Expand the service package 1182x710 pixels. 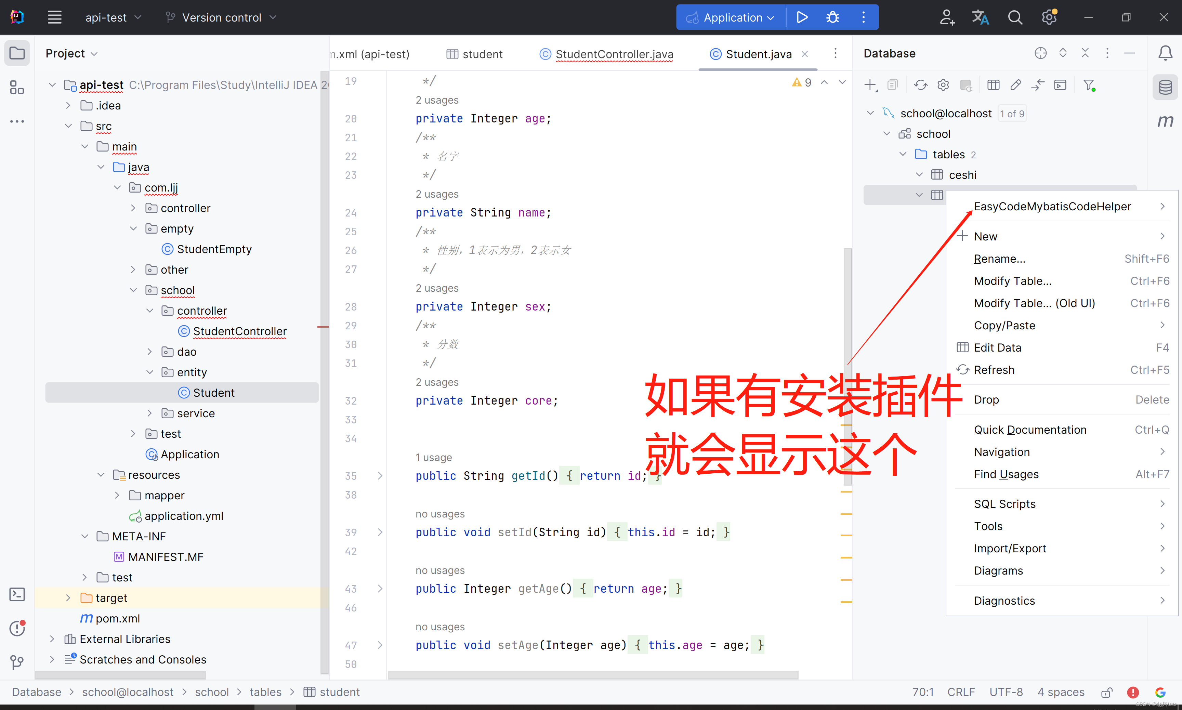pos(149,413)
